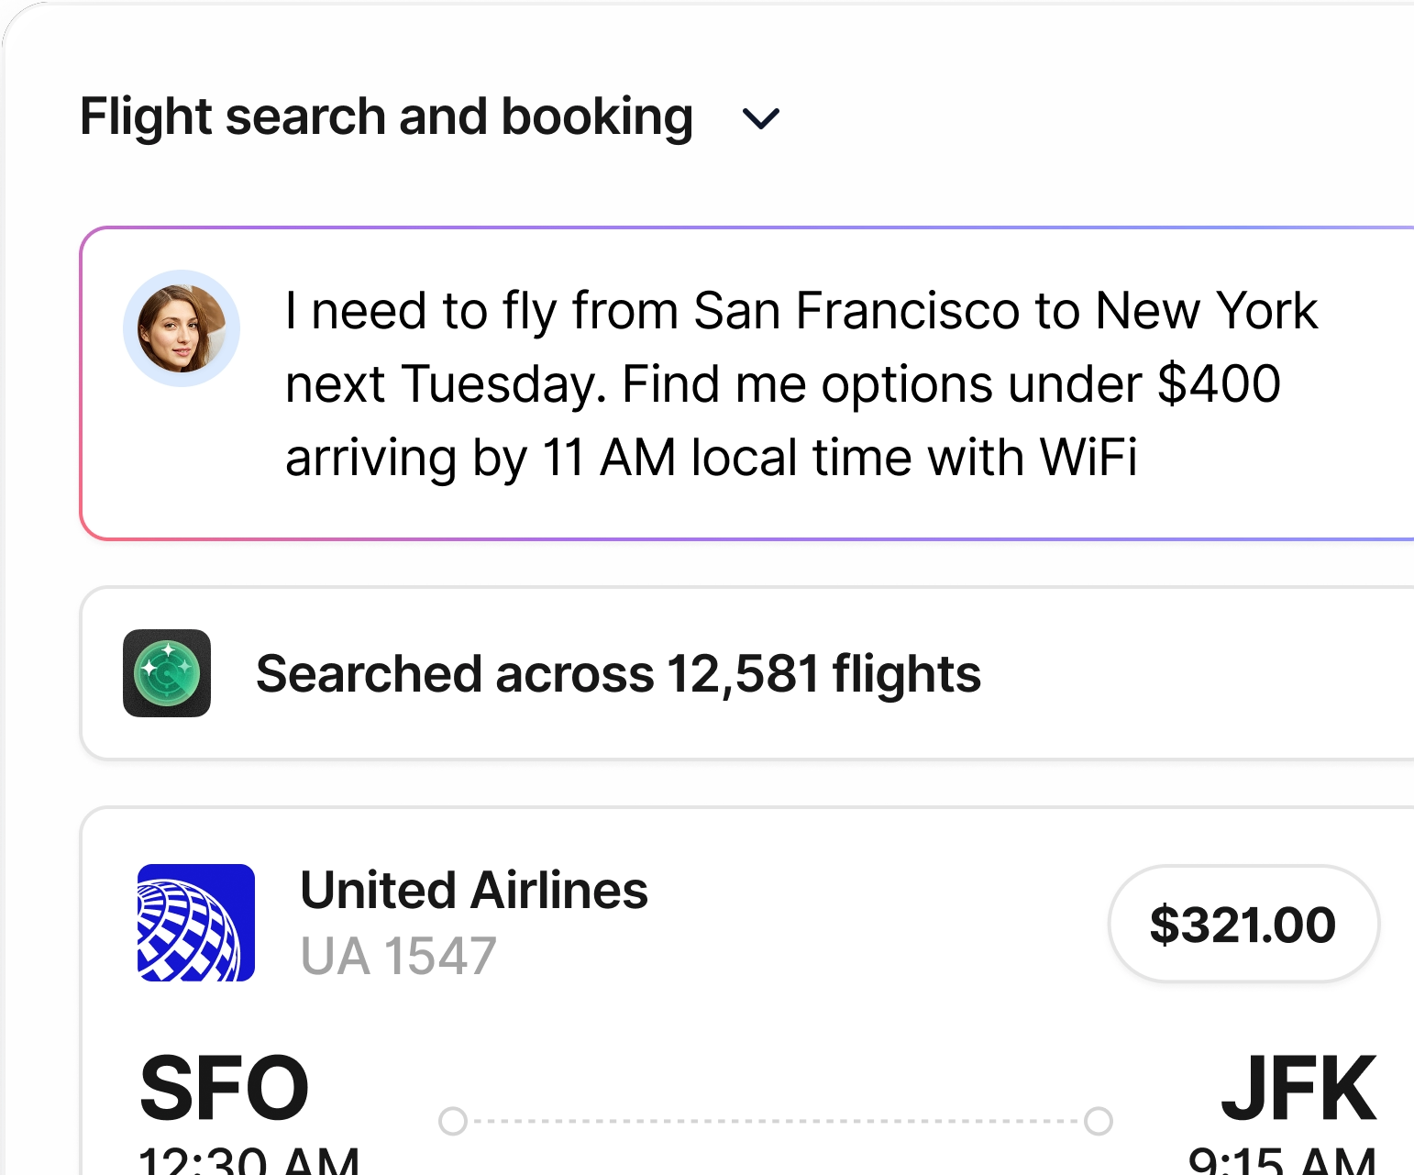Viewport: 1414px width, 1175px height.
Task: Click the 12:30 AM departure time
Action: [249, 1161]
